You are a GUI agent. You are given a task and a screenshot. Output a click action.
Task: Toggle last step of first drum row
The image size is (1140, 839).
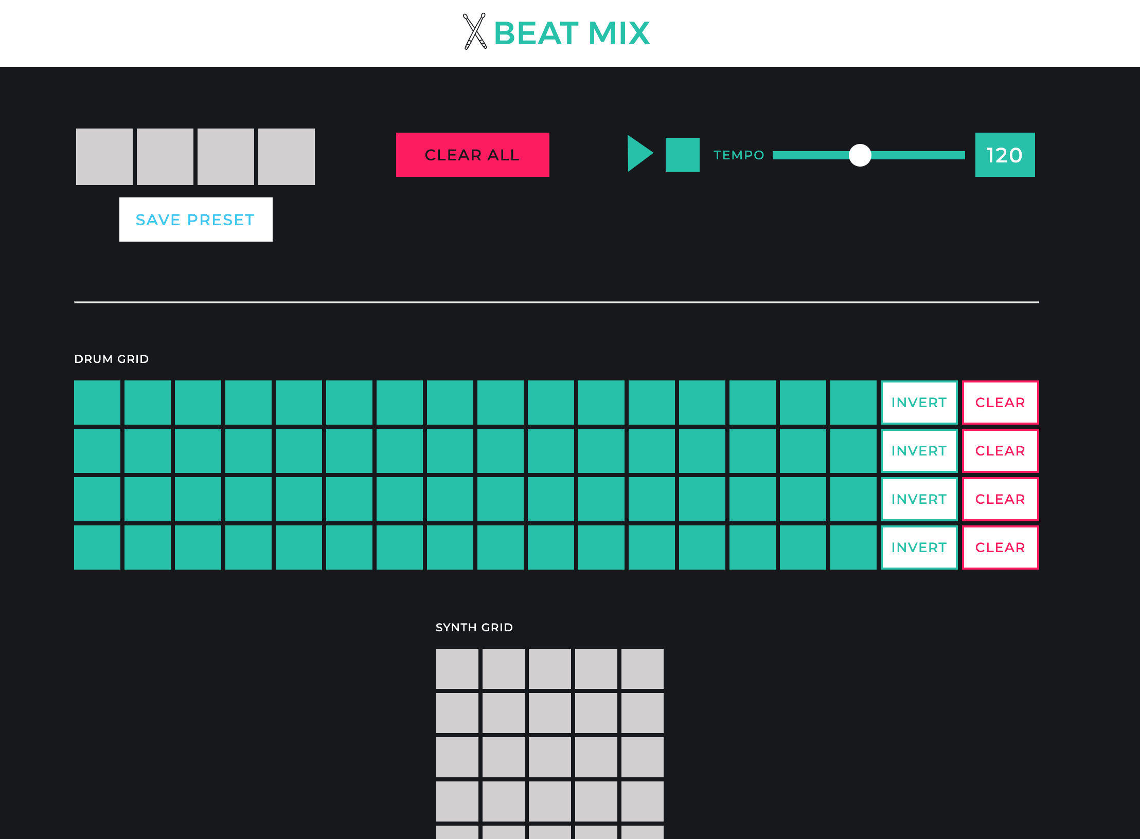pyautogui.click(x=853, y=403)
